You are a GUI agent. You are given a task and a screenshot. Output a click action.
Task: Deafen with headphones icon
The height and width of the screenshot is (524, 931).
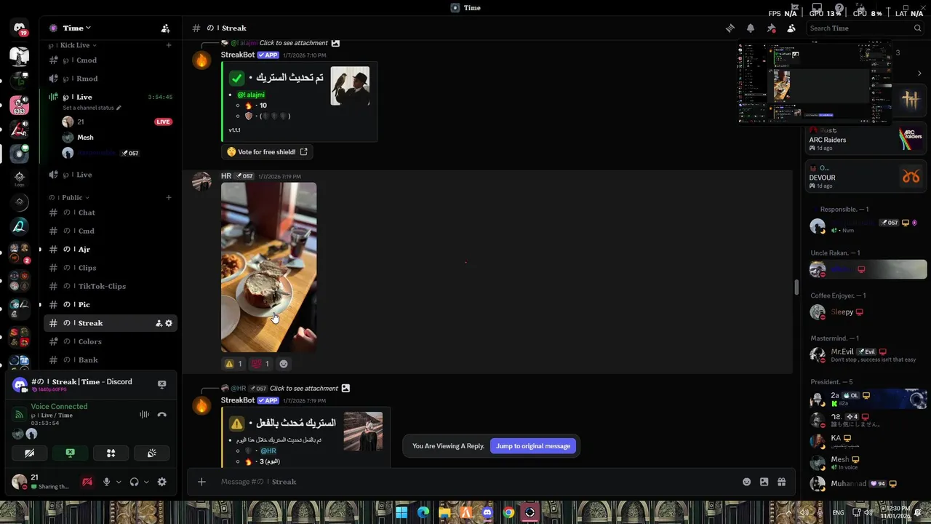[134, 482]
